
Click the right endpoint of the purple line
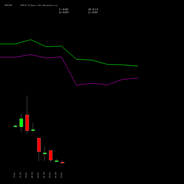(138, 78)
